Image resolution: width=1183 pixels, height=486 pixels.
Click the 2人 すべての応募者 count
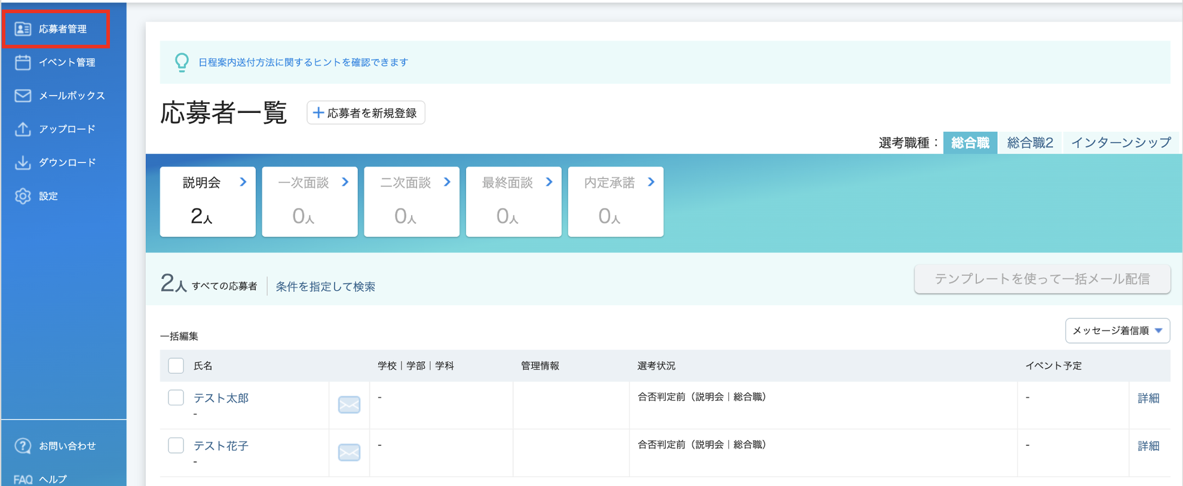[x=209, y=284]
